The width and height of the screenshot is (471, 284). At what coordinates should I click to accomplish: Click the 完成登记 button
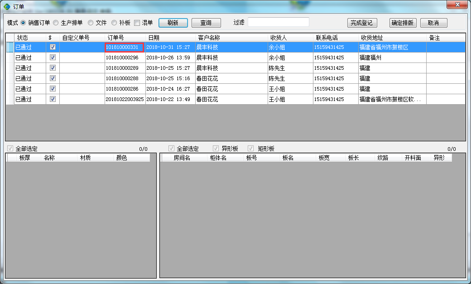(362, 23)
